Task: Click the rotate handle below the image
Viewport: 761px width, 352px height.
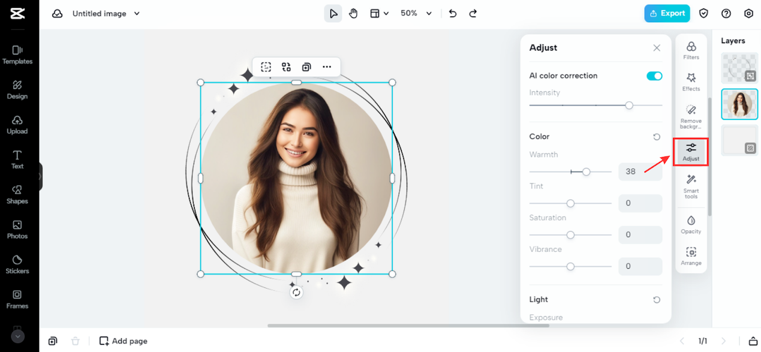Action: point(296,292)
